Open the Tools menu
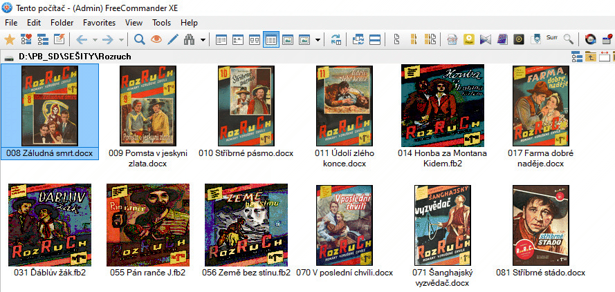The image size is (615, 292). click(161, 23)
